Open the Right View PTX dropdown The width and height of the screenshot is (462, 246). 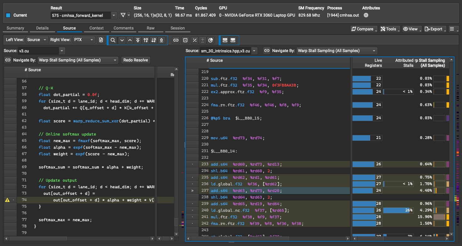pyautogui.click(x=84, y=40)
